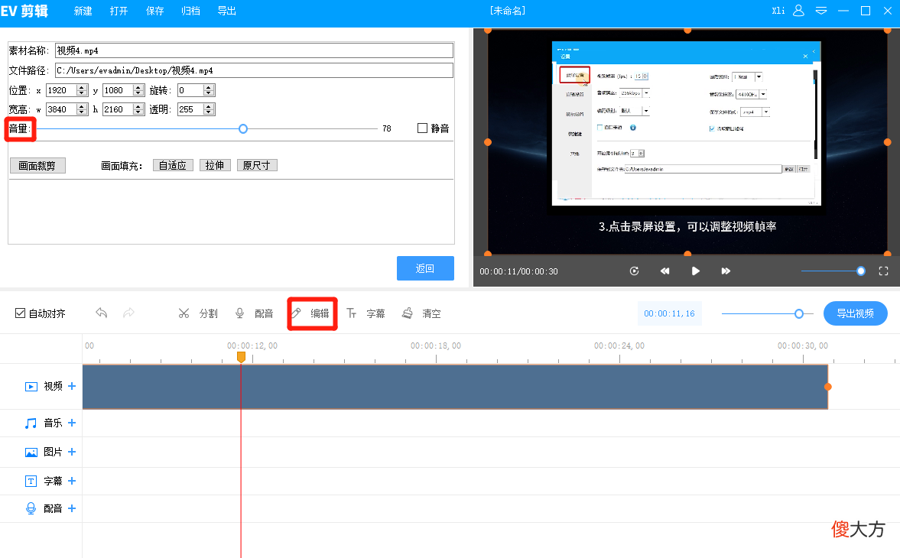900x558 pixels.
Task: Toggle the 自动对齐 checkbox
Action: point(20,313)
